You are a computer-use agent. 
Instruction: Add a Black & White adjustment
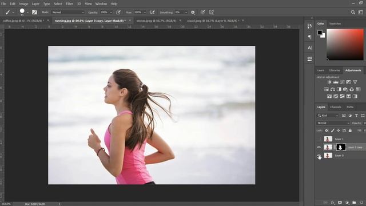point(339,89)
